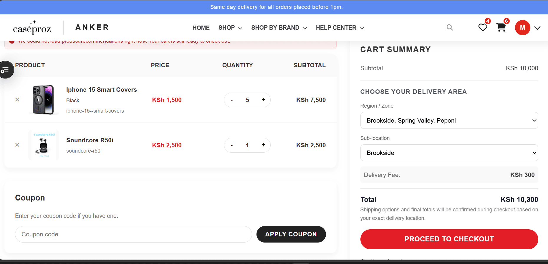
Task: Click the 'KSh 10,300' total value
Action: click(519, 200)
